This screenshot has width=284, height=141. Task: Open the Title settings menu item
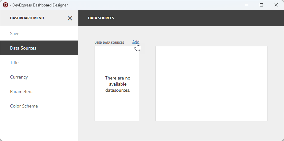[39, 62]
